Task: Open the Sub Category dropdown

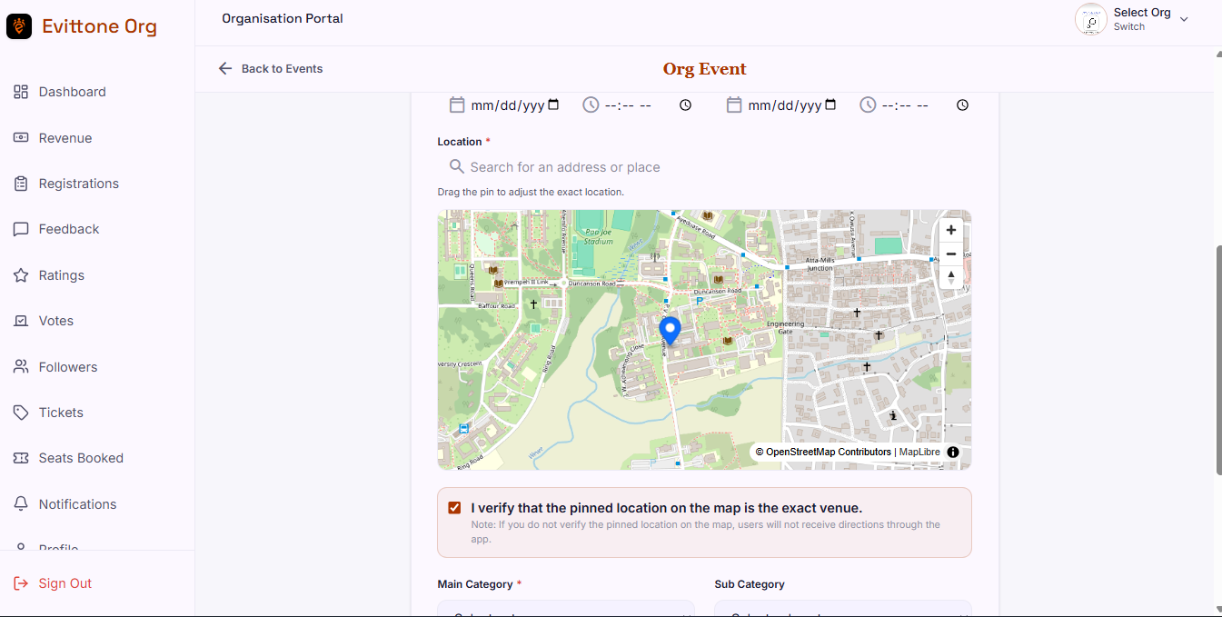Action: (x=843, y=608)
